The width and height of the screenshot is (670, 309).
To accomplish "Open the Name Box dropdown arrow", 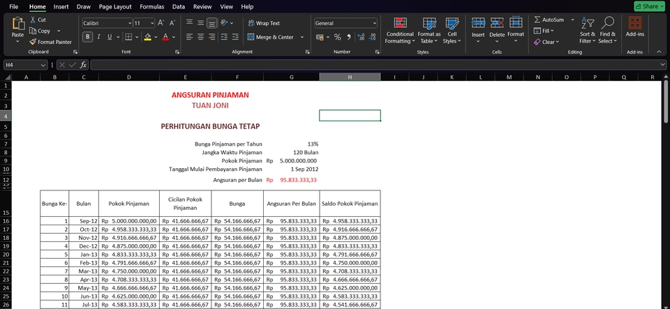I will tap(43, 65).
